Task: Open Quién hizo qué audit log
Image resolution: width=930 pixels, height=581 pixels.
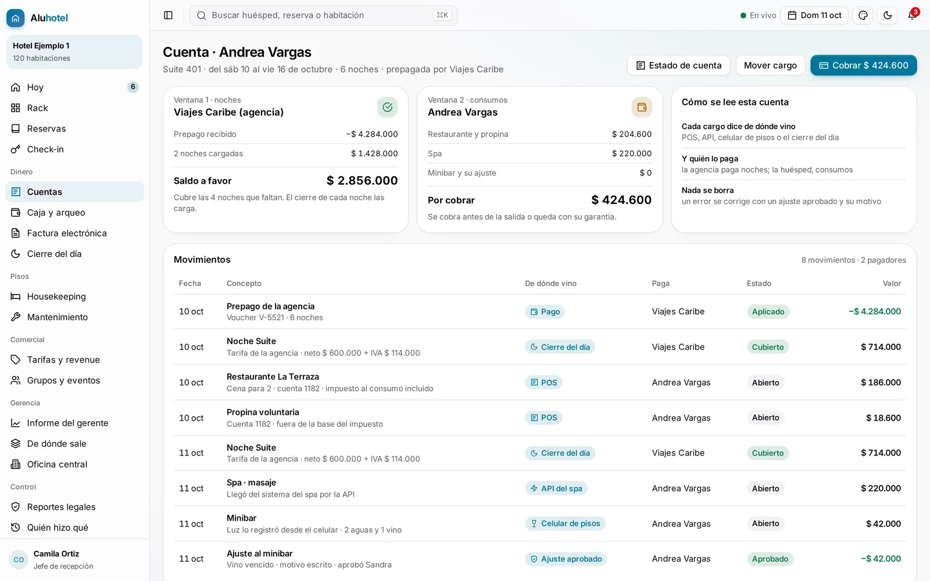Action: click(x=74, y=528)
